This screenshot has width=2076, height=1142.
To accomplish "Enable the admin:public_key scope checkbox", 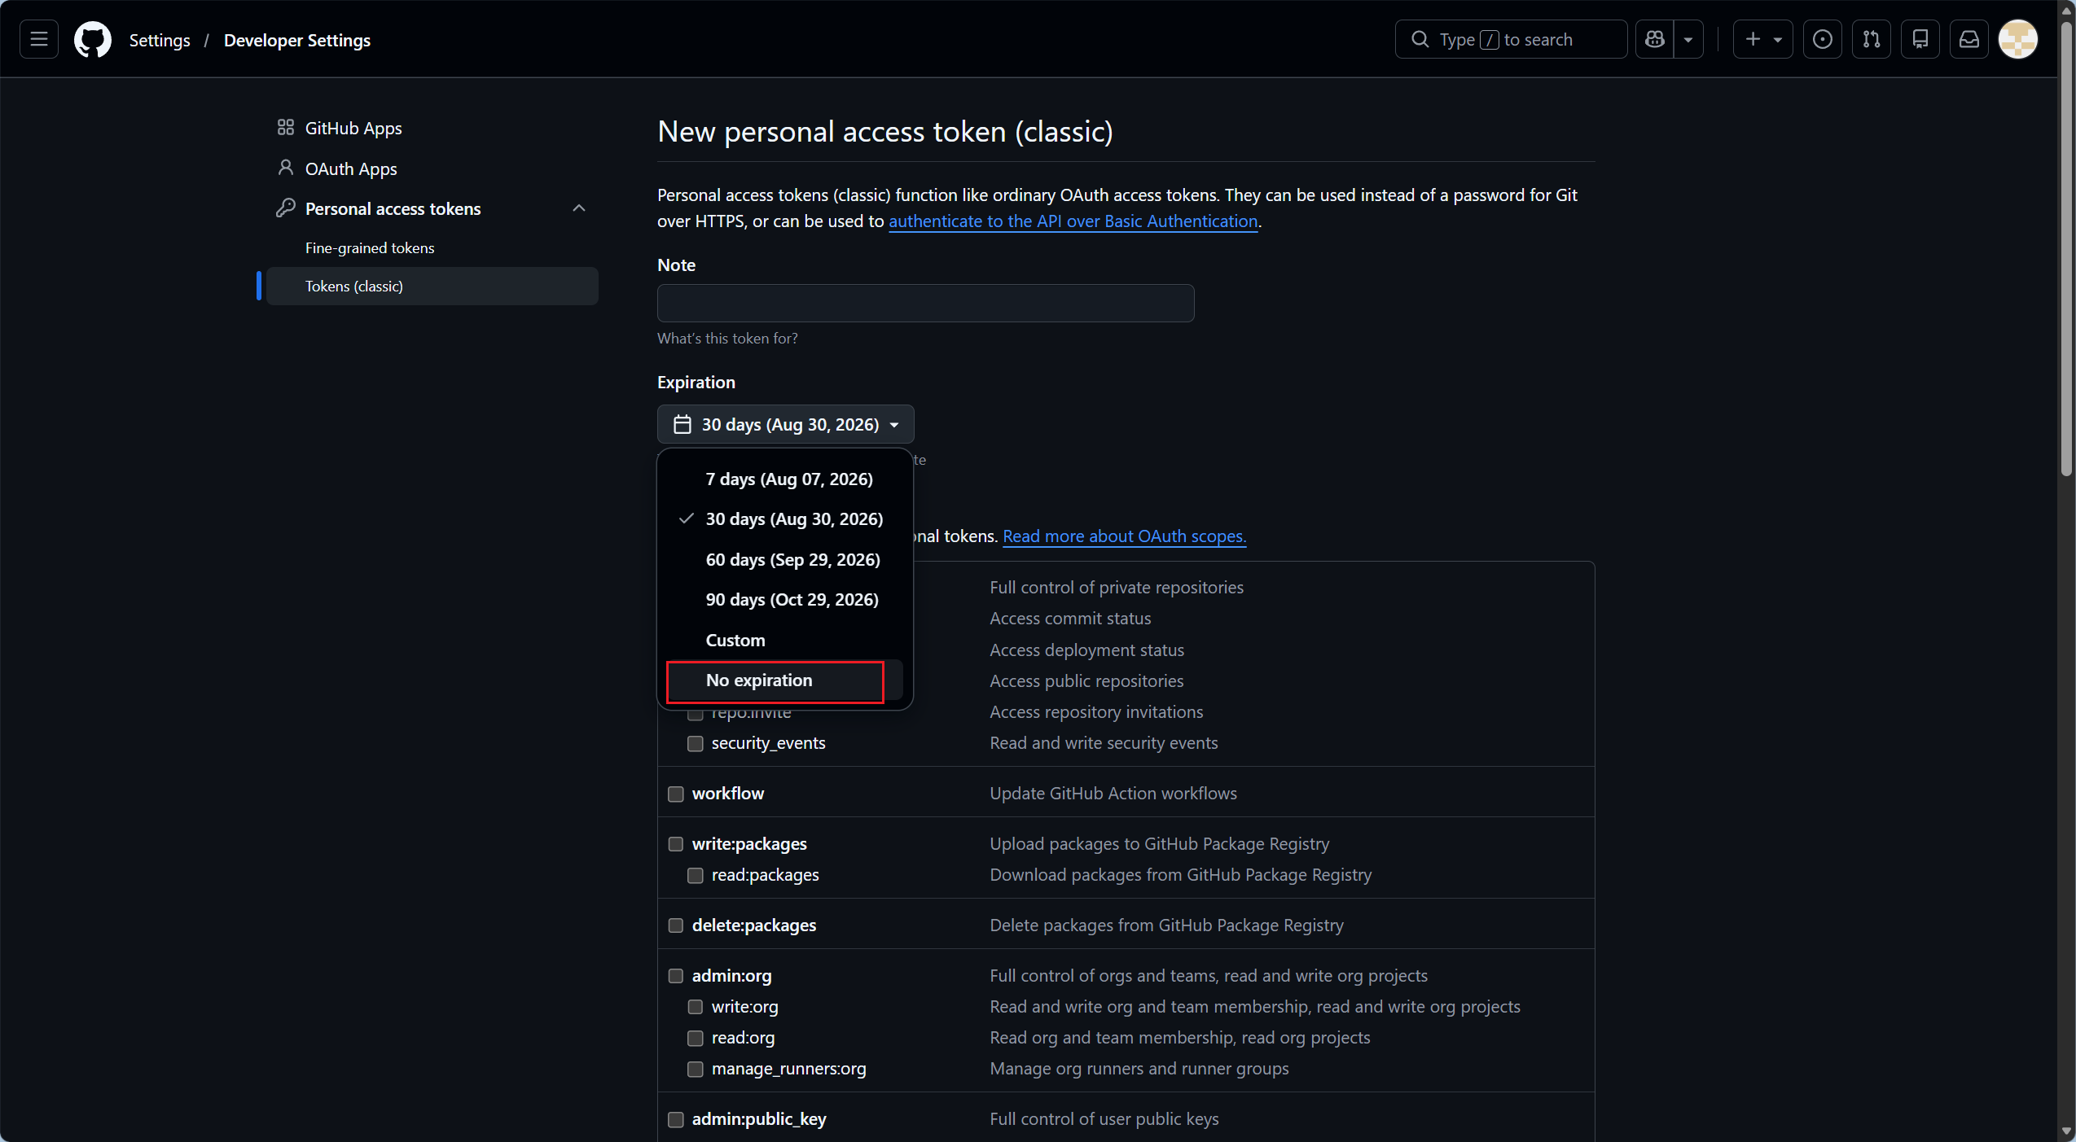I will pyautogui.click(x=676, y=1119).
